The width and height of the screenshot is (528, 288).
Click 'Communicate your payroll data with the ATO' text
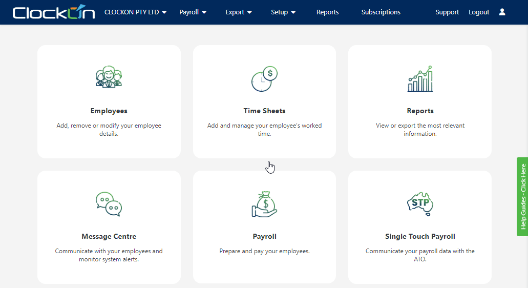[420, 255]
